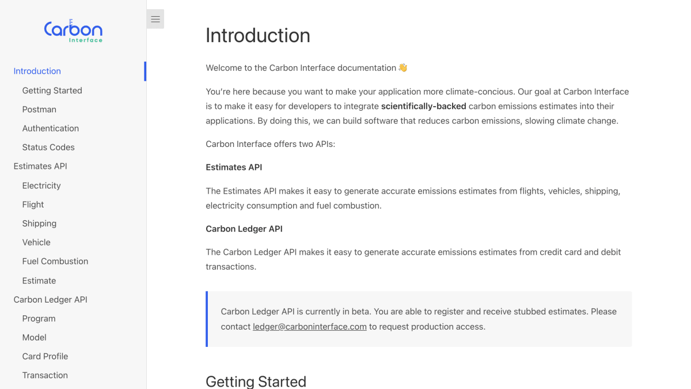Select Fuel Combustion in the sidebar
The width and height of the screenshot is (691, 389).
(55, 261)
